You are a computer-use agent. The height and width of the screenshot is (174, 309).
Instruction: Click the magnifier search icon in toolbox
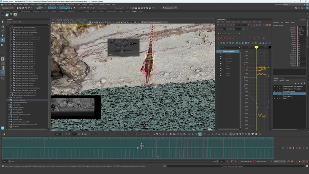point(3,78)
